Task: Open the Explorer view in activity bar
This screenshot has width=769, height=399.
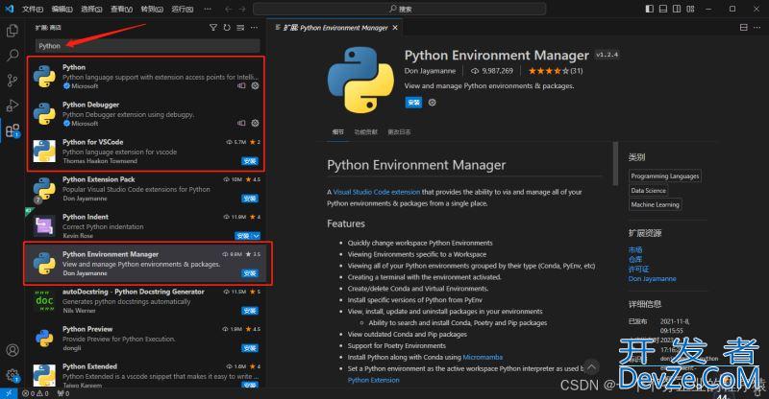Action: (12, 31)
